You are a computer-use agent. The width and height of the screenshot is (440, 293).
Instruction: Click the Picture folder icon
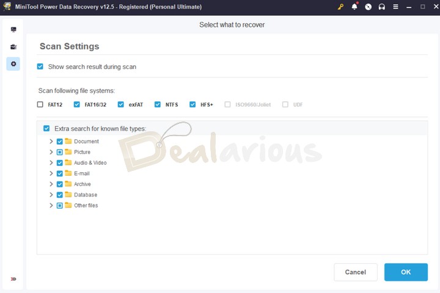68,151
